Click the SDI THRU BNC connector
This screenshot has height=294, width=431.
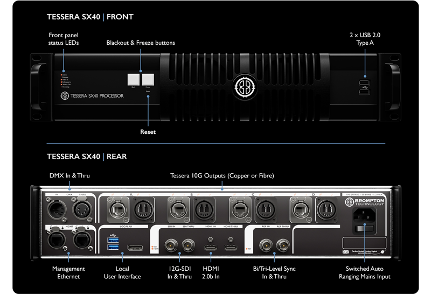pos(188,245)
